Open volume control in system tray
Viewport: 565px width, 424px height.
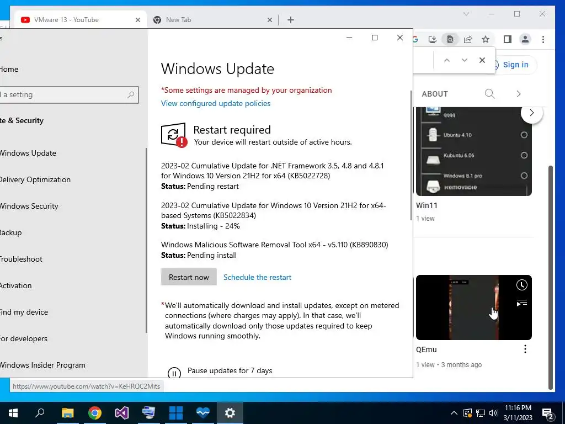point(493,413)
